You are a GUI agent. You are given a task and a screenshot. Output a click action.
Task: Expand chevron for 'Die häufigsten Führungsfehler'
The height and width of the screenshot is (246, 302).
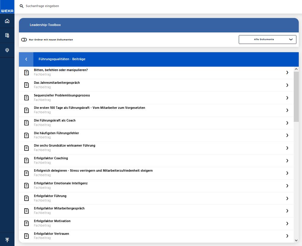point(287,135)
